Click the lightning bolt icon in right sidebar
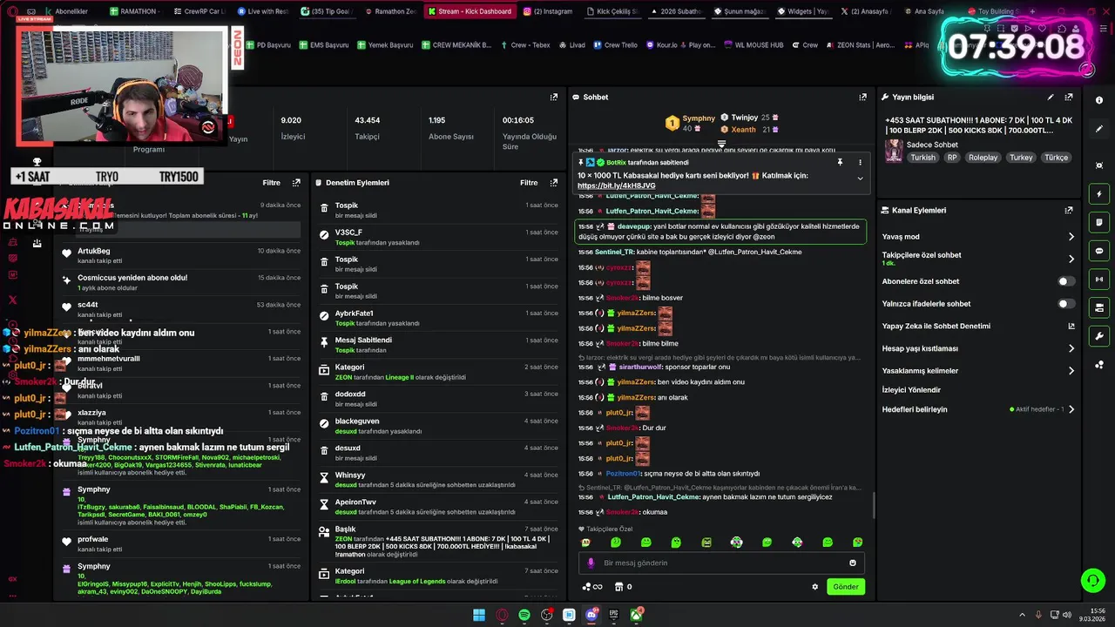 pos(1099,194)
